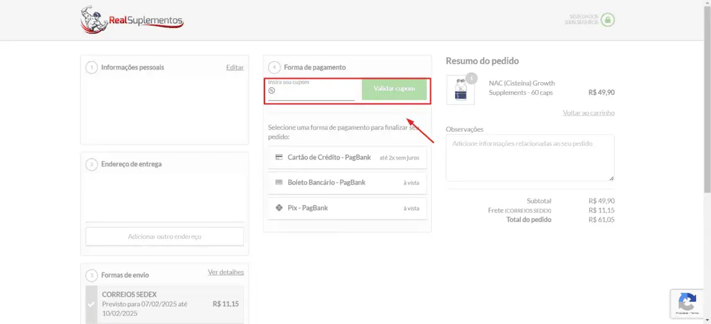Open the Real Suplementos logo homepage
This screenshot has width=711, height=324.
[132, 20]
